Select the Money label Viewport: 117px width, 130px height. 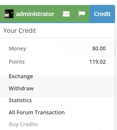(x=18, y=49)
